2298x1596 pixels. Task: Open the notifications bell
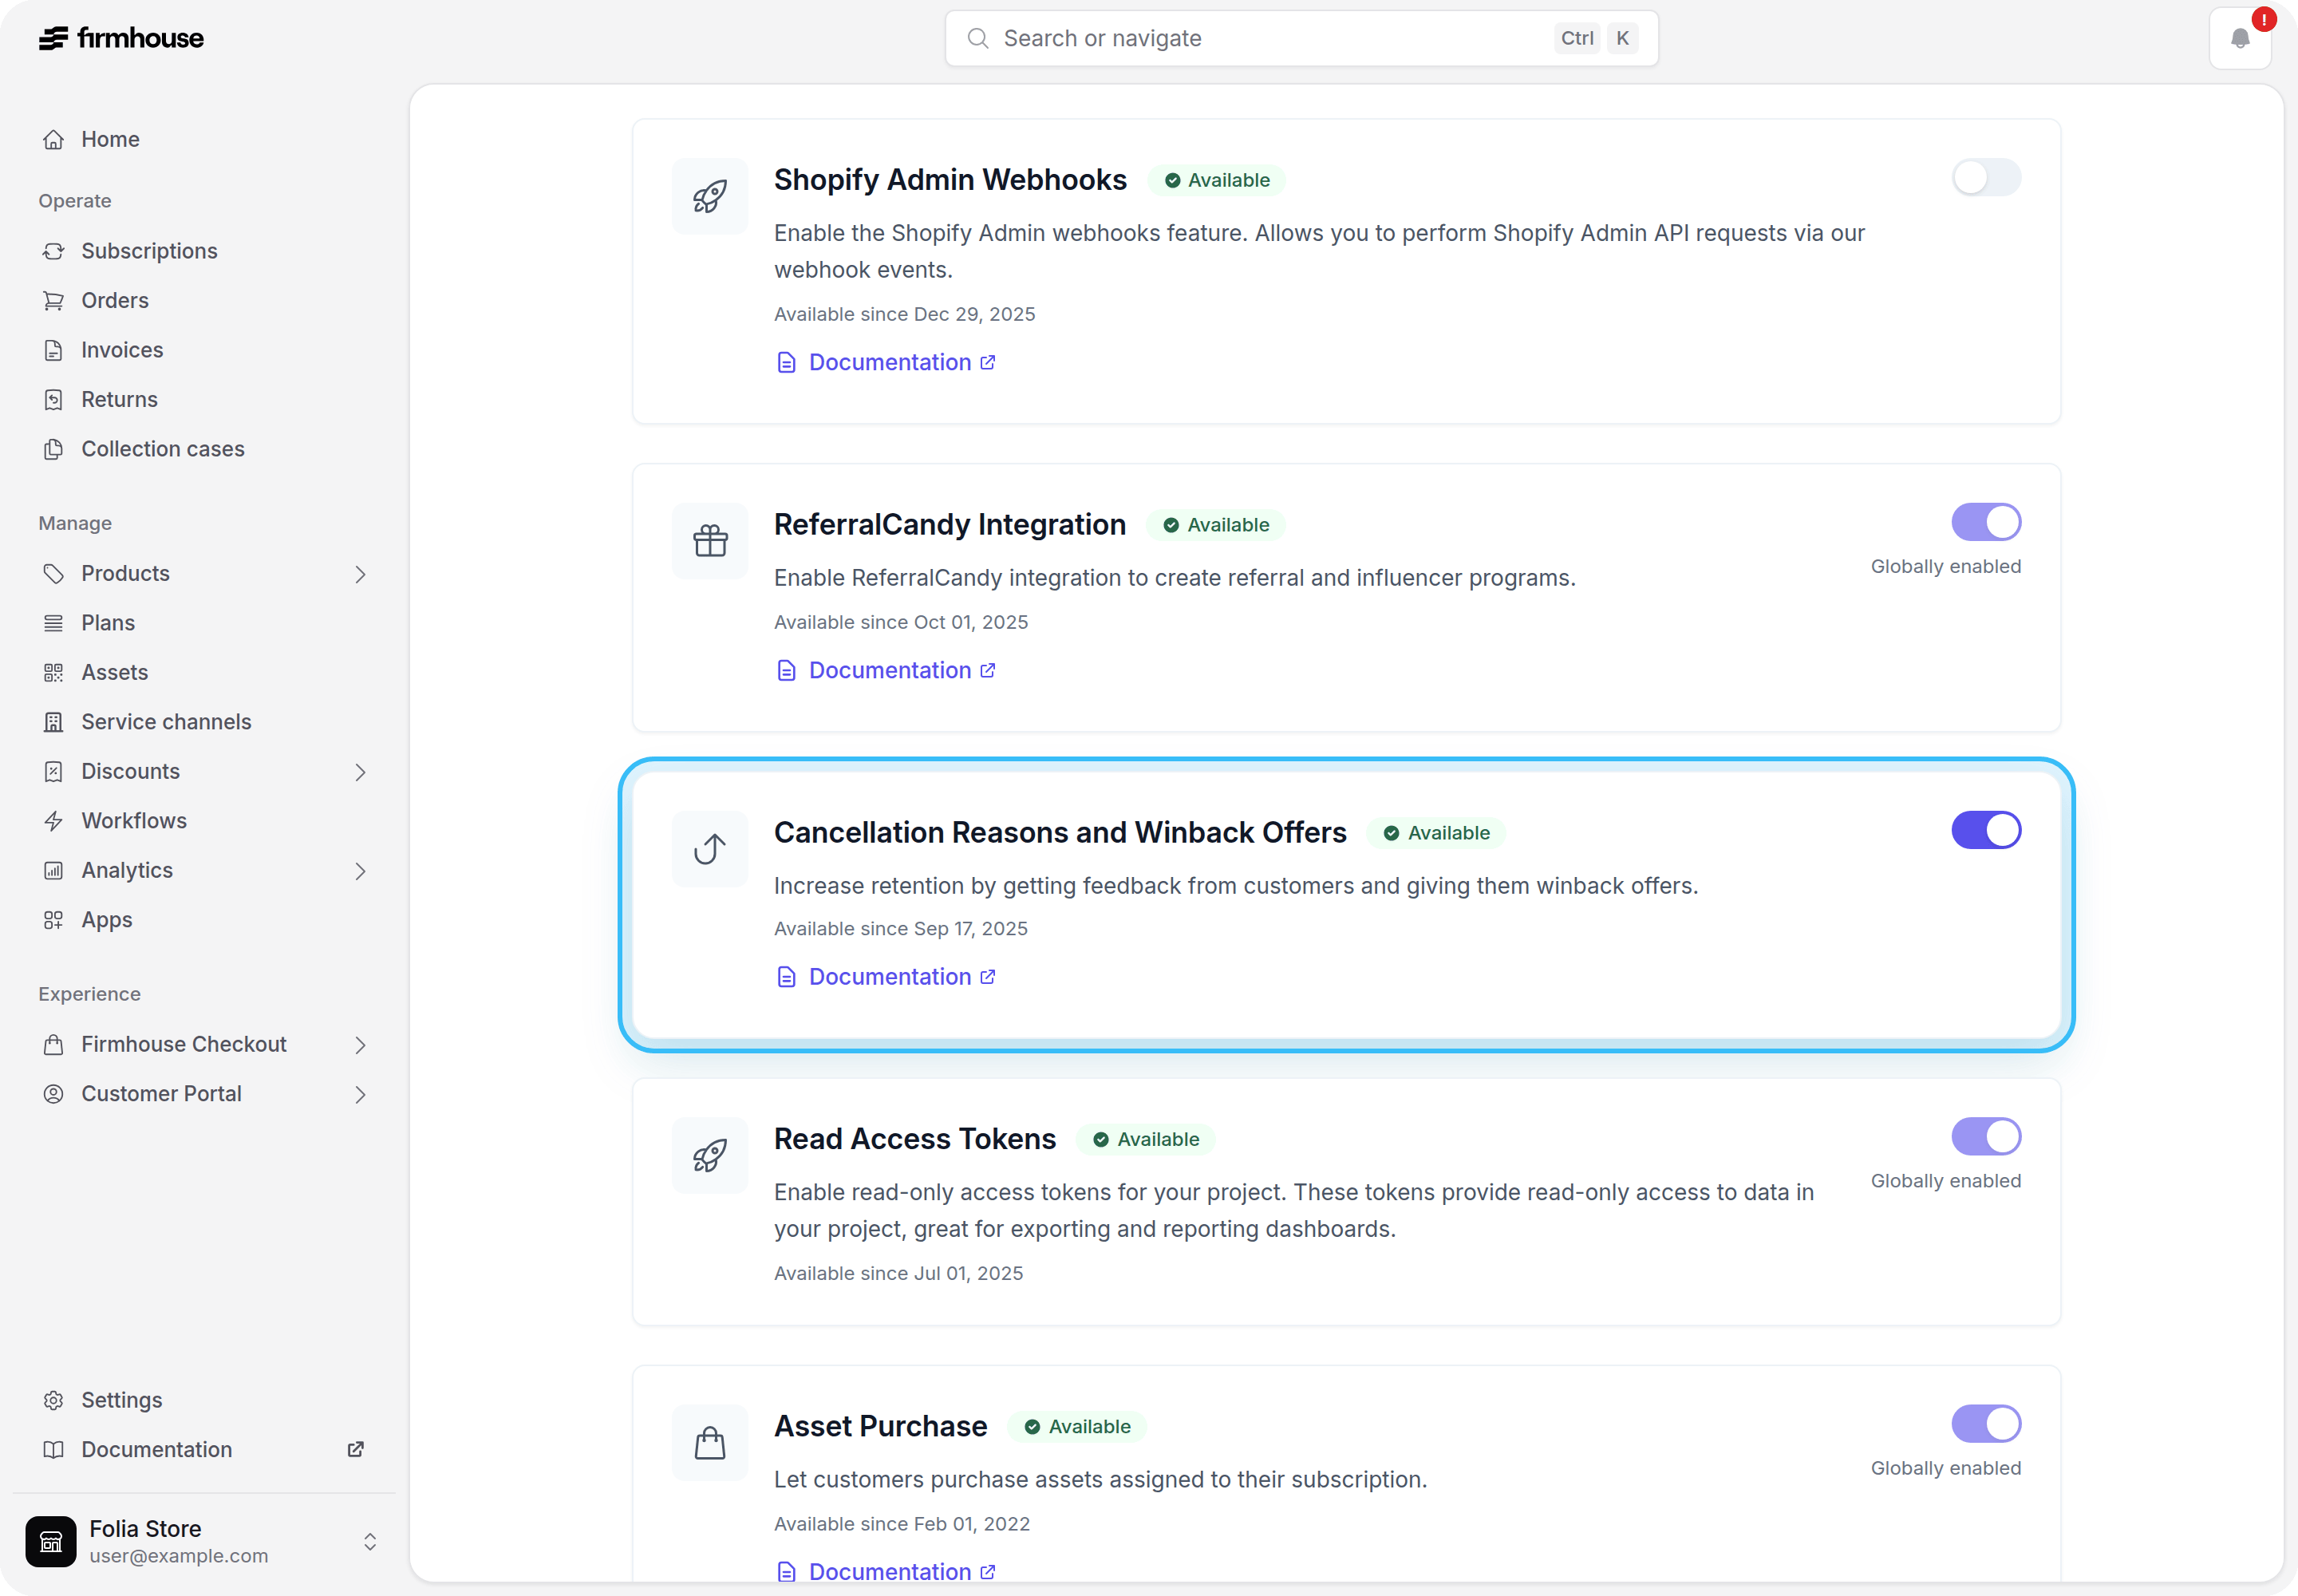click(x=2240, y=39)
